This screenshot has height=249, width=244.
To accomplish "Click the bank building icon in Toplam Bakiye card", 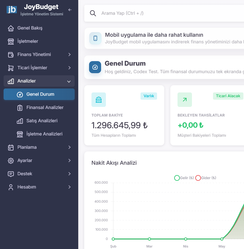I will (99, 100).
